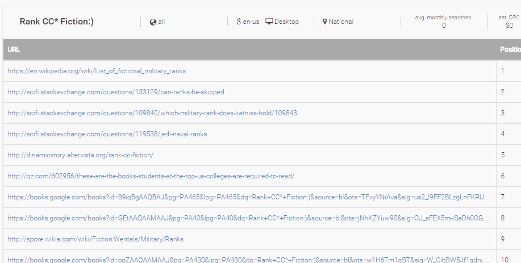521x263 pixels.
Task: Click the Desktop monitor icon
Action: click(269, 22)
